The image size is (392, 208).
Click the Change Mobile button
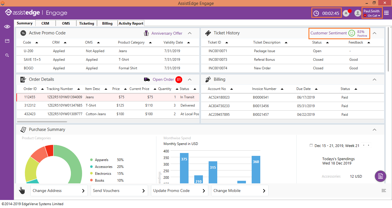(x=240, y=191)
